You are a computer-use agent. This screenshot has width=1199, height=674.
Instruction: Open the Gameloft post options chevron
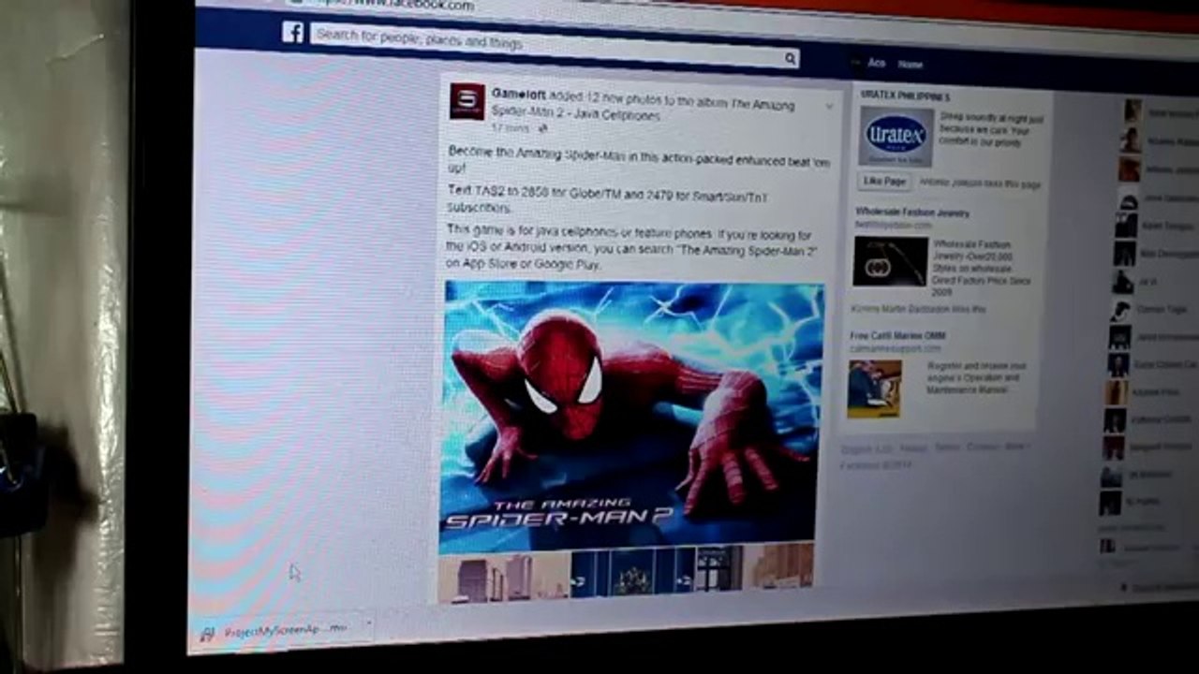point(828,107)
